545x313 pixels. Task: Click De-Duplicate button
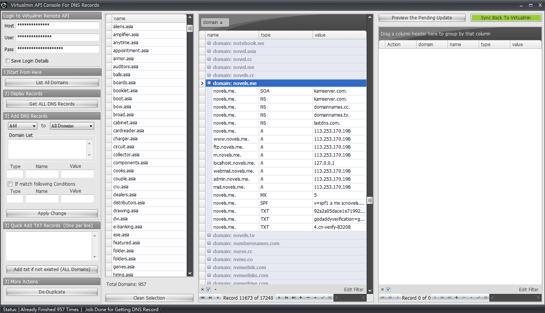pyautogui.click(x=52, y=292)
